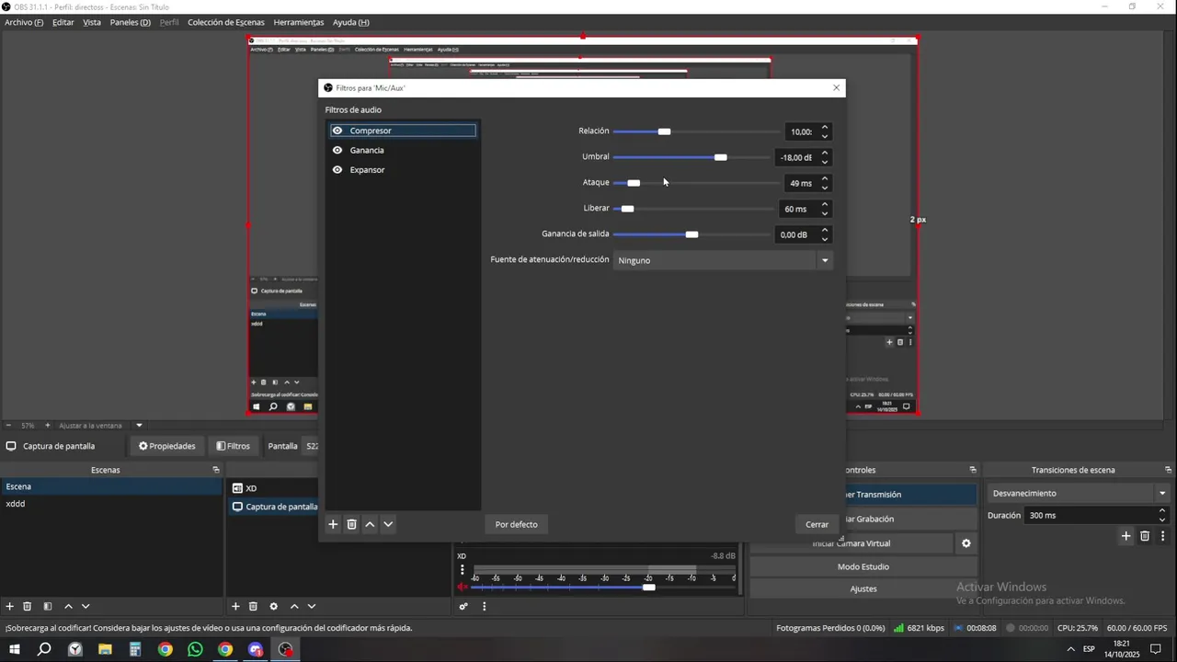The height and width of the screenshot is (662, 1177).
Task: Open source properties gear under sources list
Action: (x=273, y=606)
